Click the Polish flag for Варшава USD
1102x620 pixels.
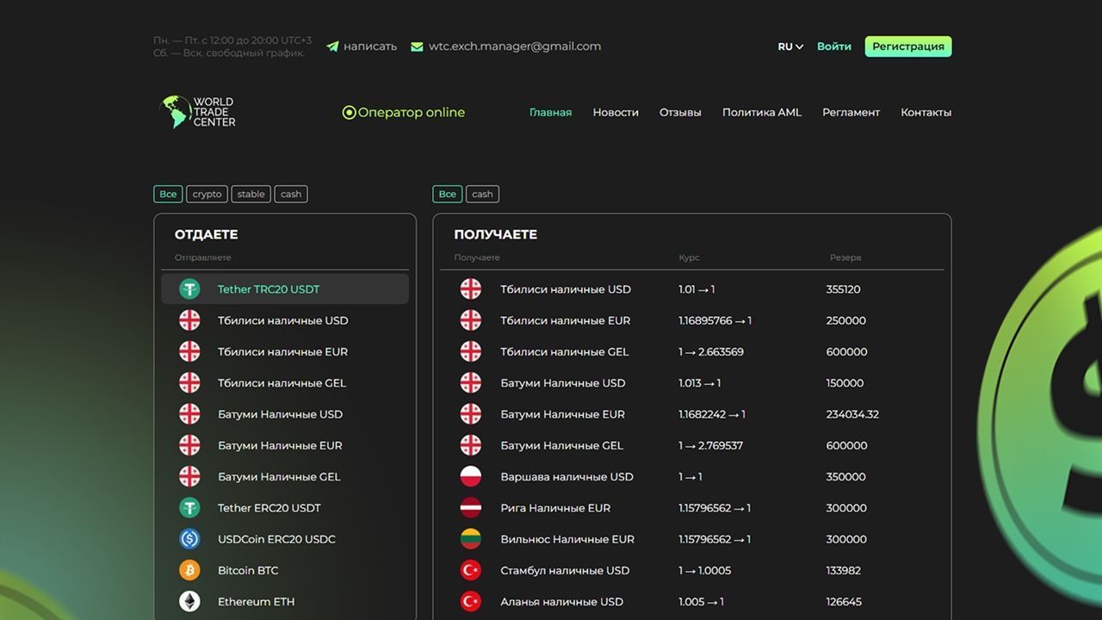click(470, 476)
